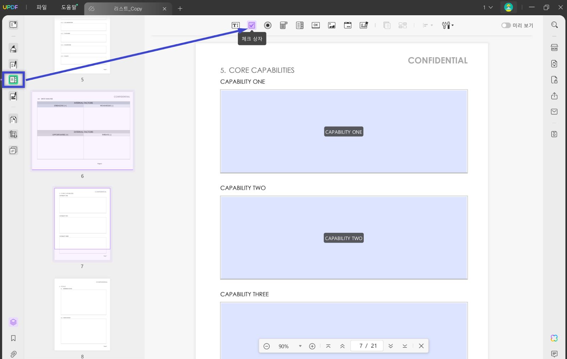The width and height of the screenshot is (567, 359).
Task: Select page 6 thumbnail
Action: (83, 131)
